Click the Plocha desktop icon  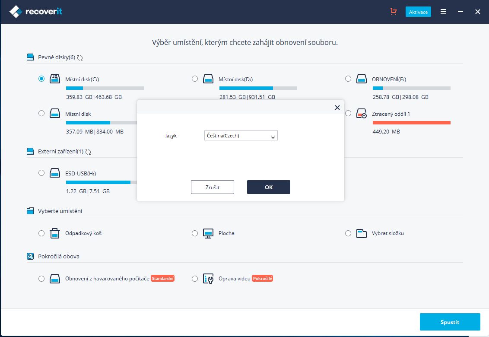(x=208, y=233)
